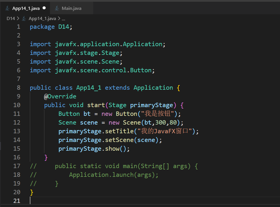The image size is (280, 207).
Task: Click line number 1 in gutter
Action: [x=19, y=27]
